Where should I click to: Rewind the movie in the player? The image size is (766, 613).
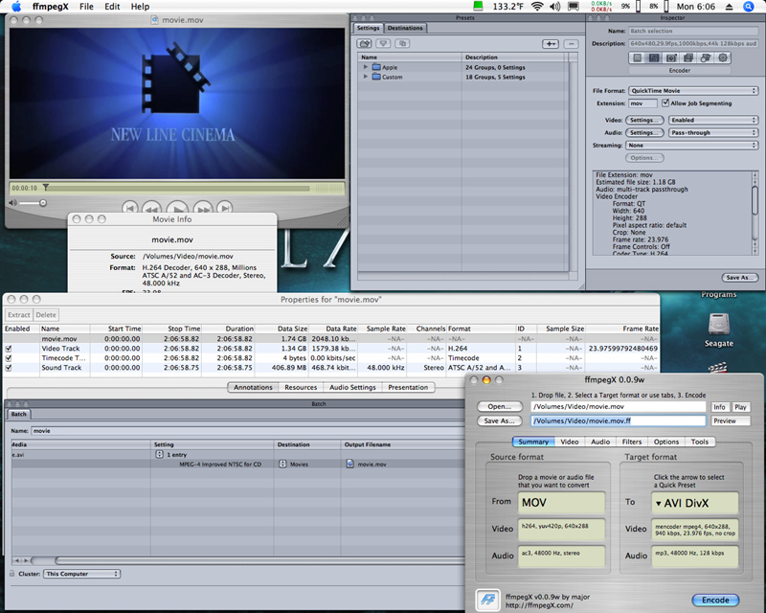152,208
